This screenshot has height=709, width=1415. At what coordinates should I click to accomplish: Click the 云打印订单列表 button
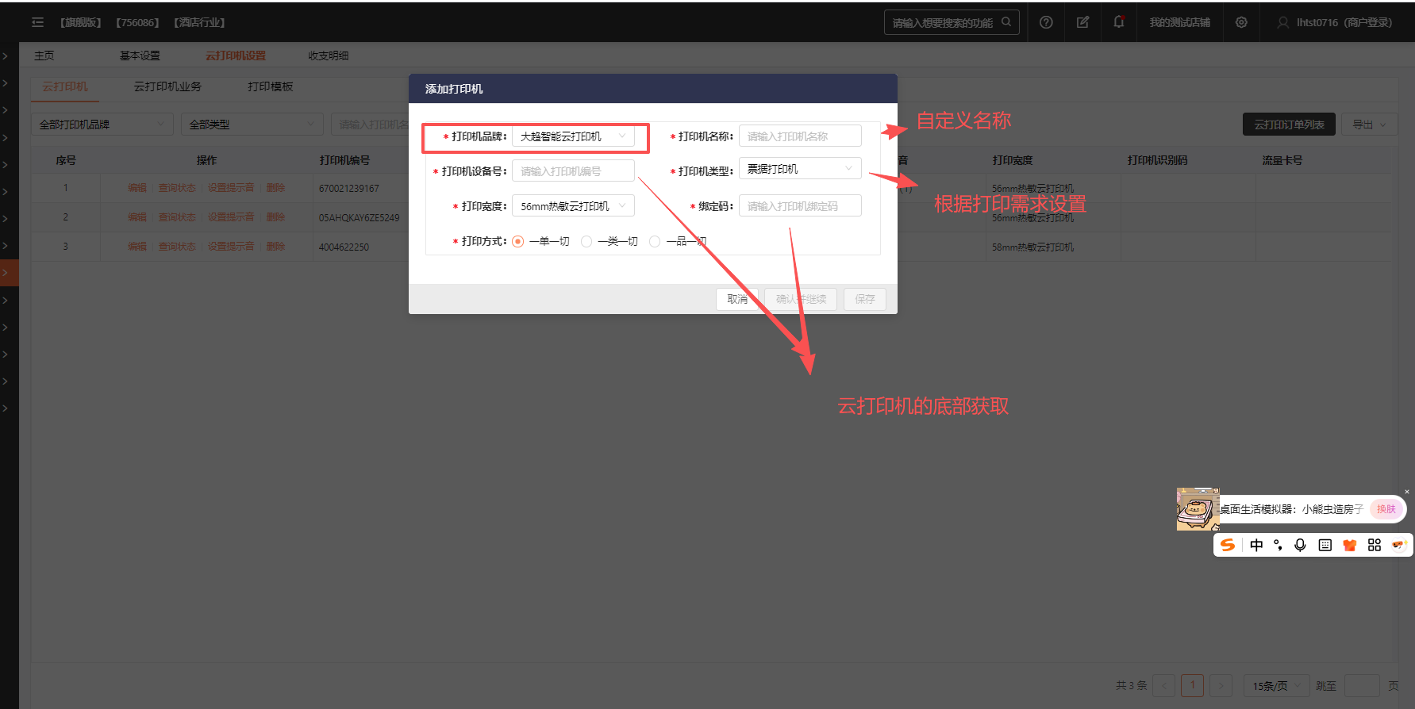(1288, 125)
